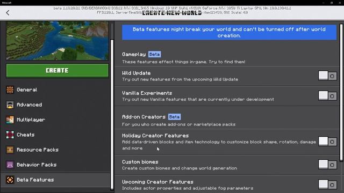Click the Beta badge next to Add-on Creators
This screenshot has width=344, height=193.
point(174,117)
